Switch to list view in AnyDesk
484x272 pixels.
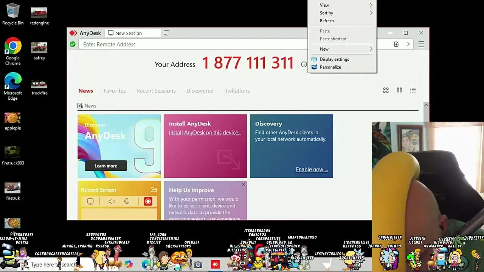pyautogui.click(x=413, y=90)
